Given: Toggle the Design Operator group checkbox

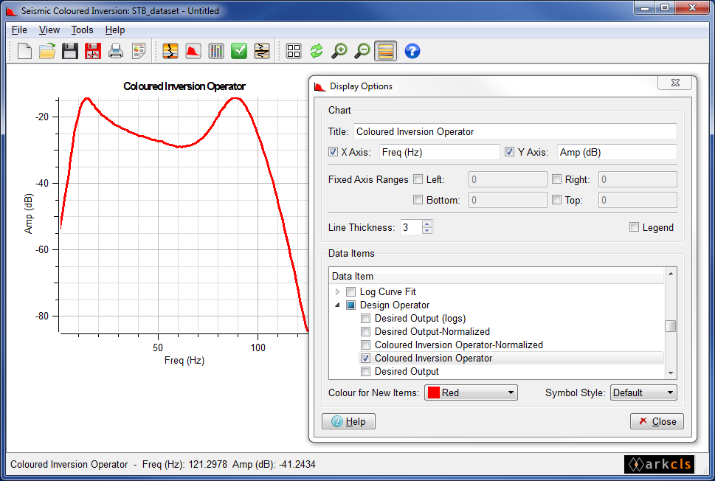Looking at the screenshot, I should coord(350,305).
